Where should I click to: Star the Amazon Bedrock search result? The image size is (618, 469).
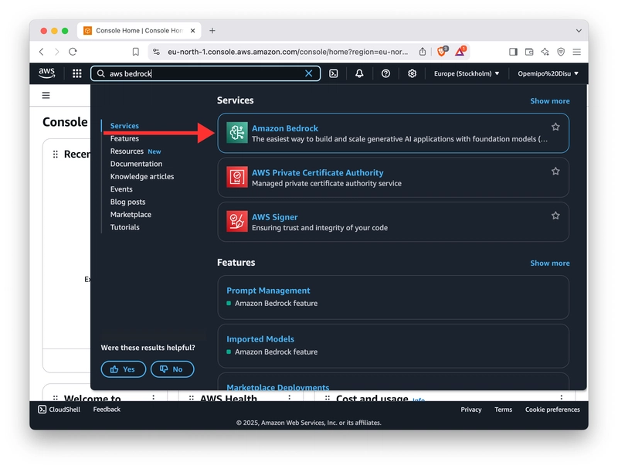[x=555, y=127]
